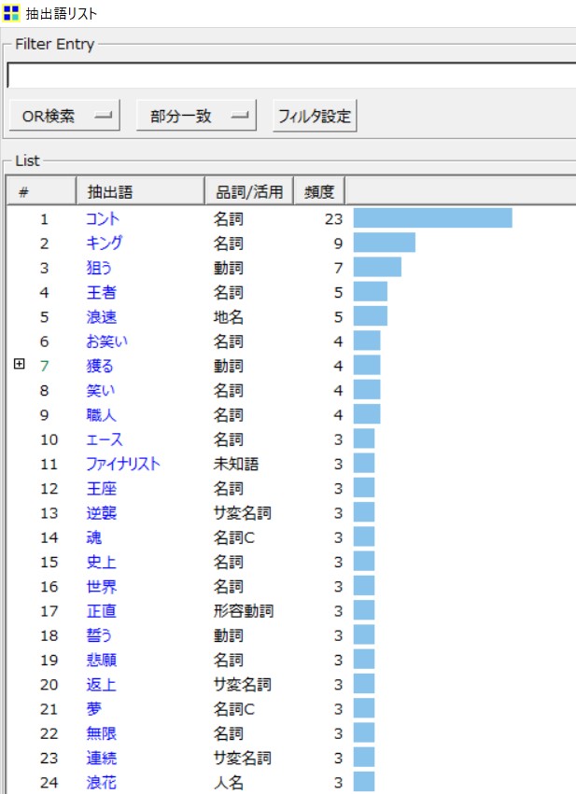Choose the 浪速 place-name entry
Screen dimensions: 576x794
pos(101,317)
